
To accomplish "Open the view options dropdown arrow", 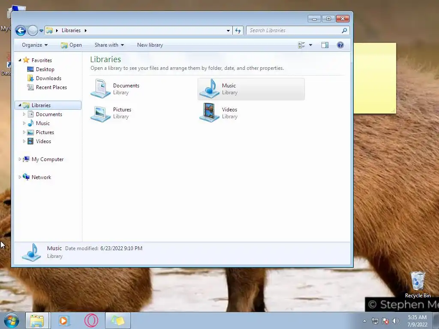I will [x=310, y=45].
